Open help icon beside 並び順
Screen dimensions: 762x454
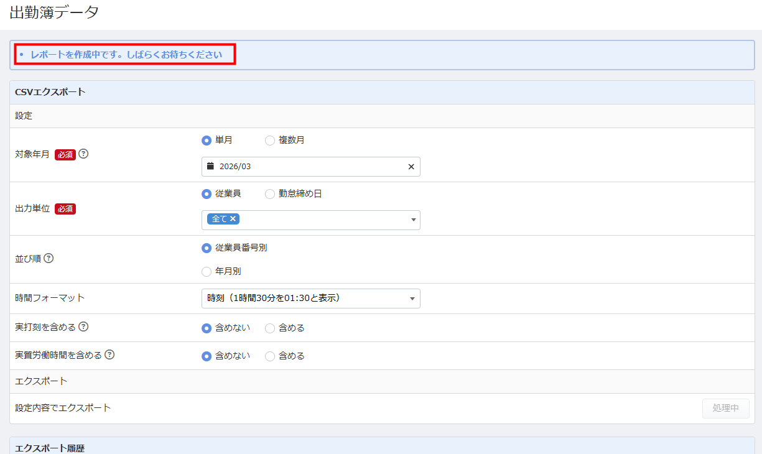pos(49,258)
